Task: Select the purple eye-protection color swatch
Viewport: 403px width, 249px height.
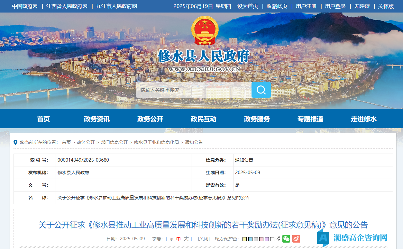Action: pyautogui.click(x=267, y=239)
